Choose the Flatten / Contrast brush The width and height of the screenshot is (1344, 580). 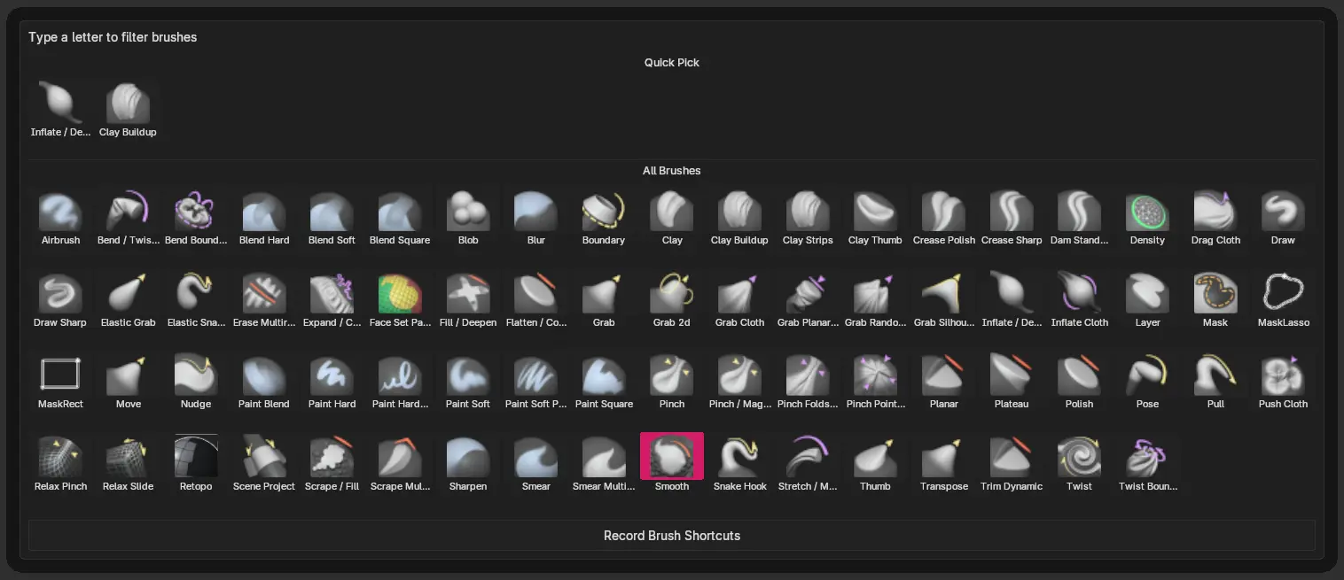[x=536, y=300]
